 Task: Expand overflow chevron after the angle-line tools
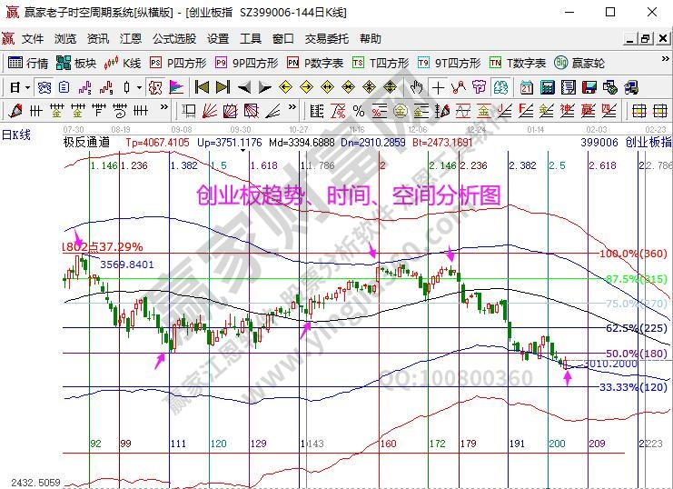(x=292, y=106)
